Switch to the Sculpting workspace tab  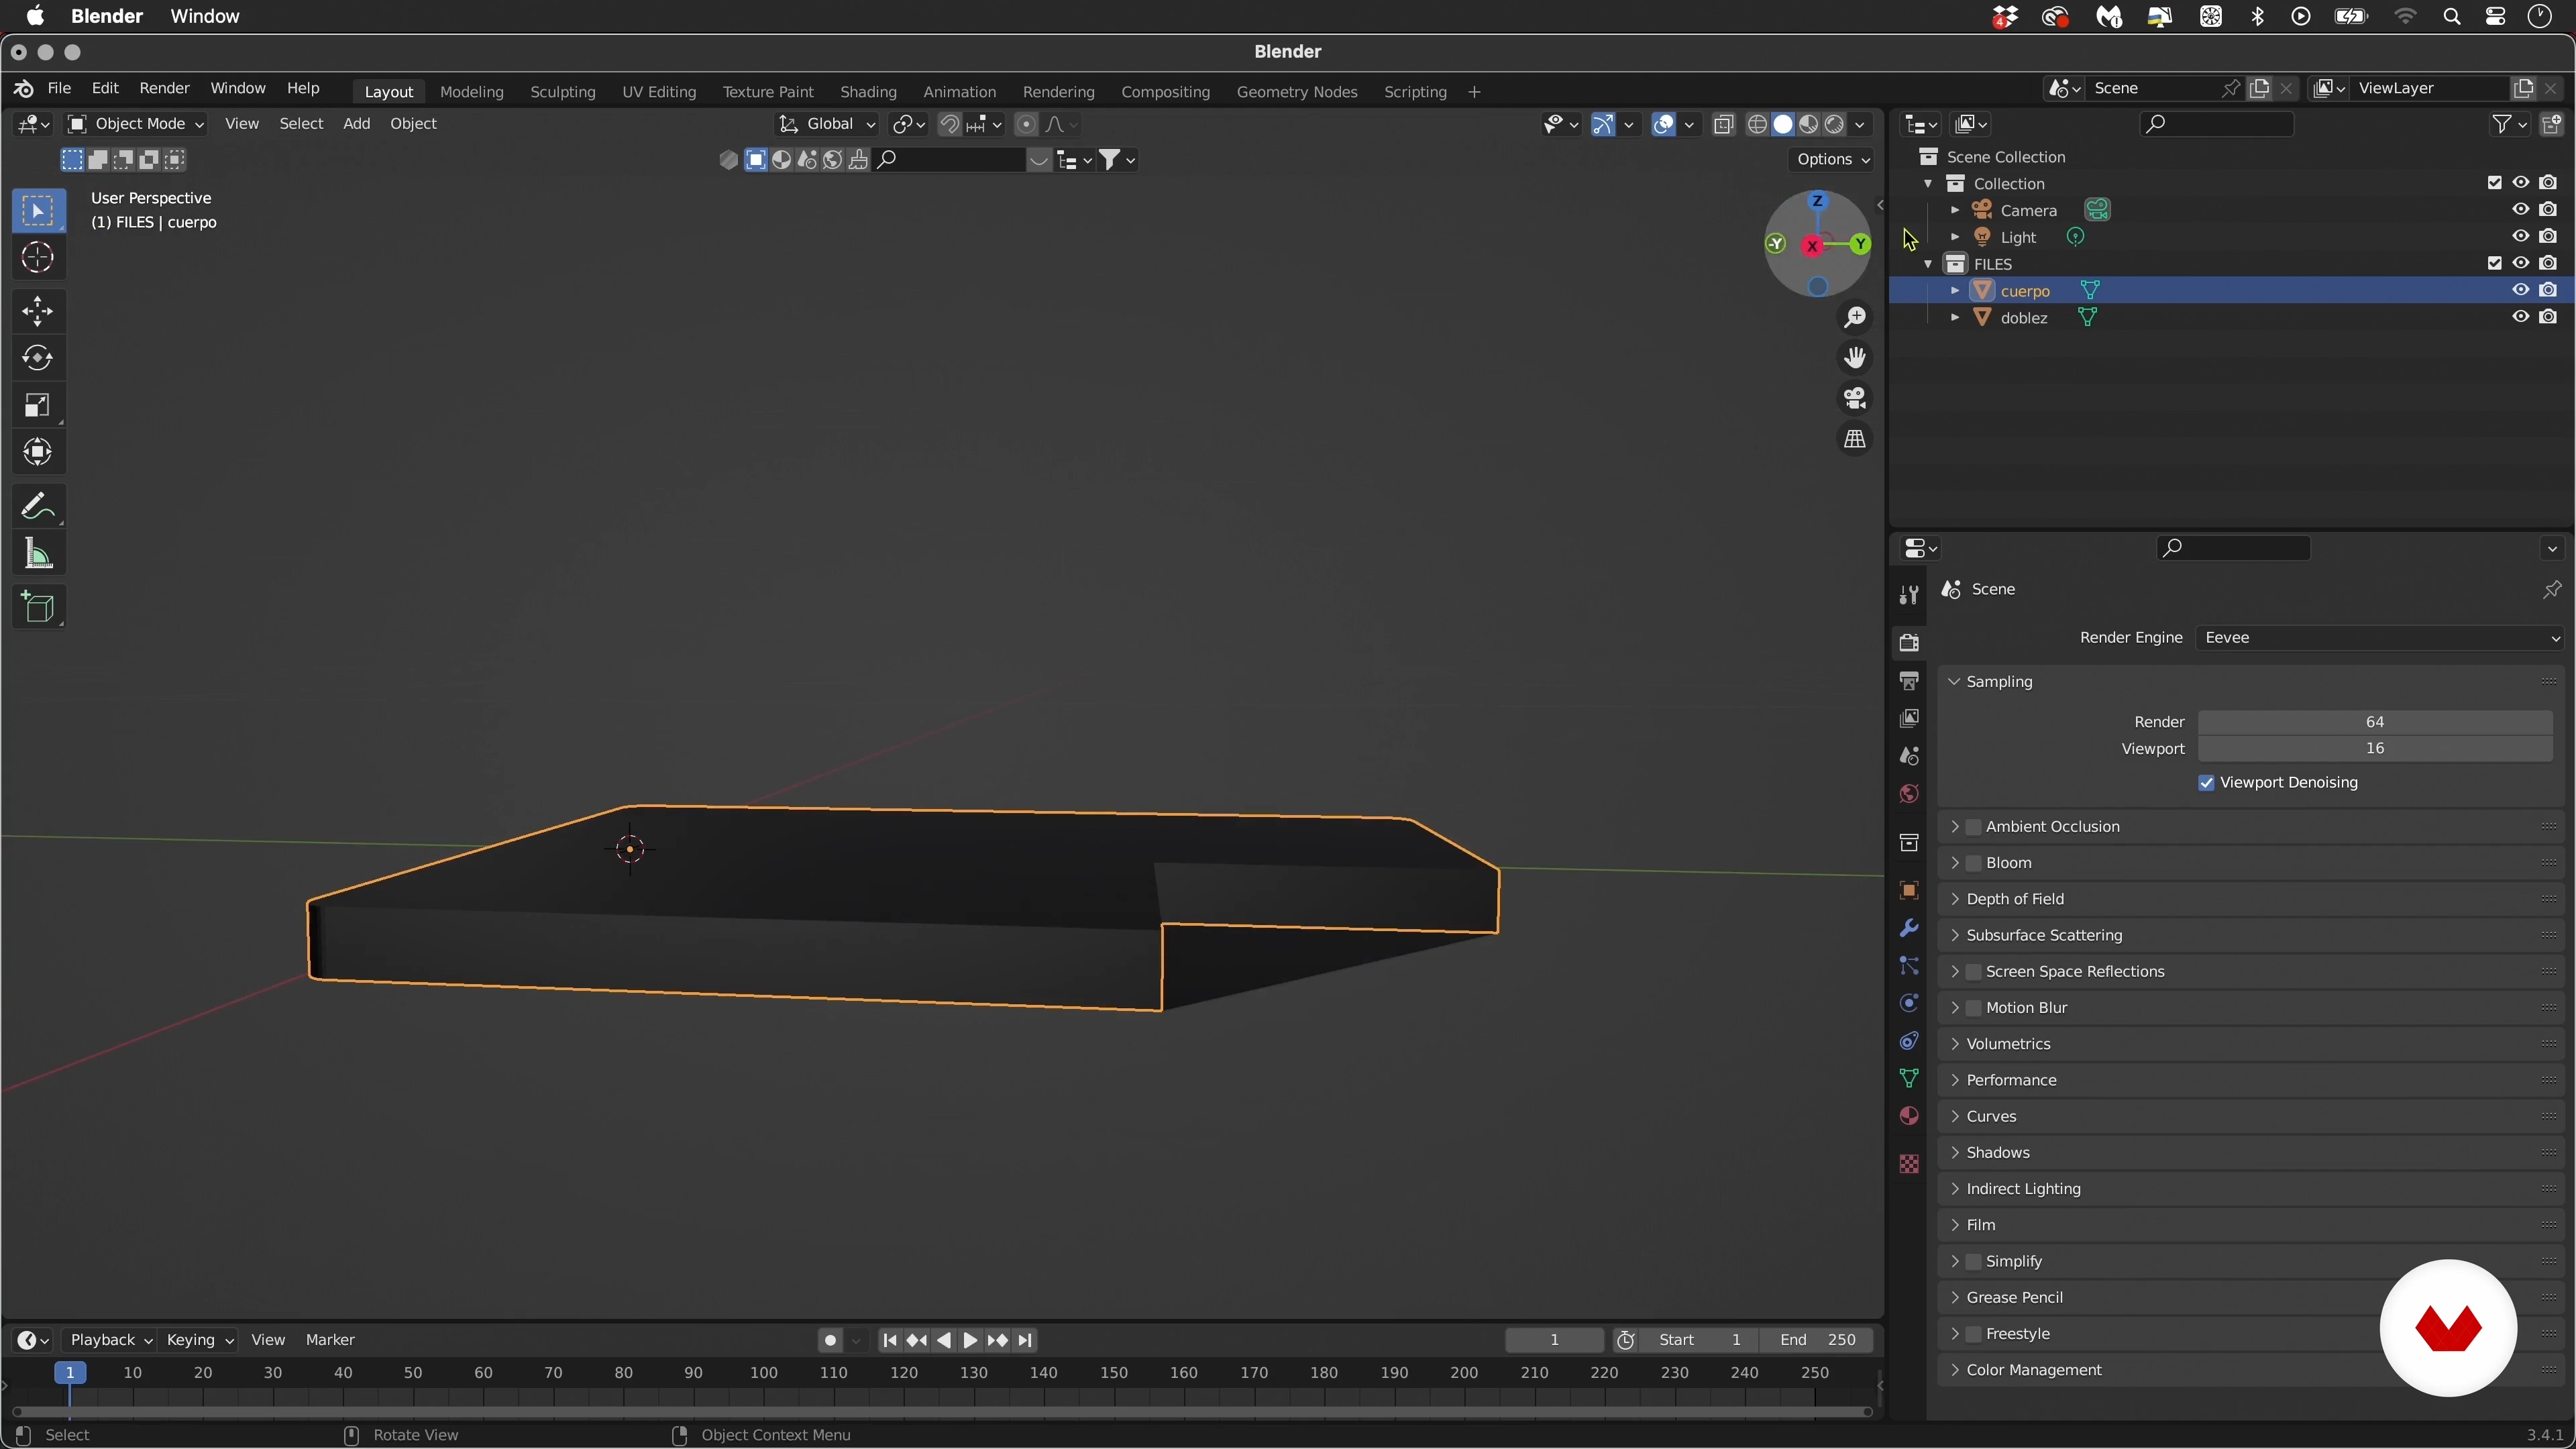tap(562, 92)
